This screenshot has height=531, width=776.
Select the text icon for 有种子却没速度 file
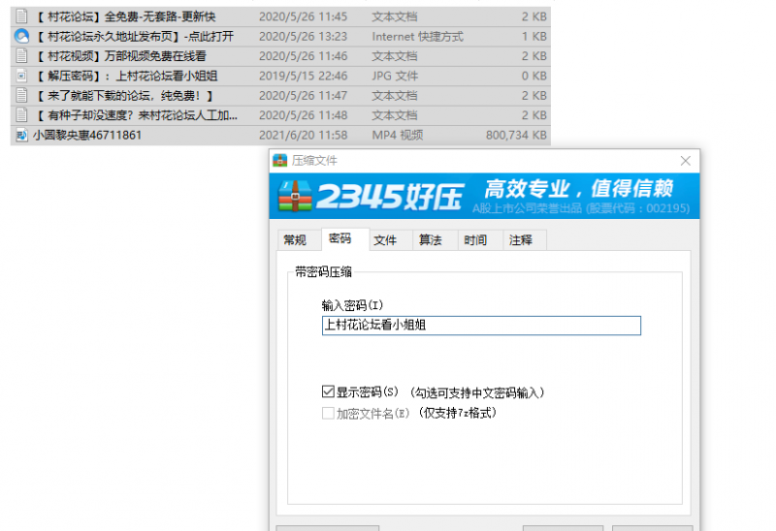click(x=20, y=115)
